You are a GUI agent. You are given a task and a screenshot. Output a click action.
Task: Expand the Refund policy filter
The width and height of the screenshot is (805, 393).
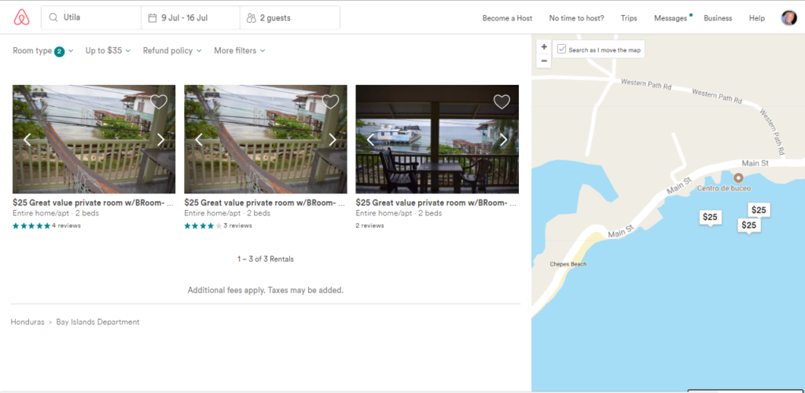171,51
